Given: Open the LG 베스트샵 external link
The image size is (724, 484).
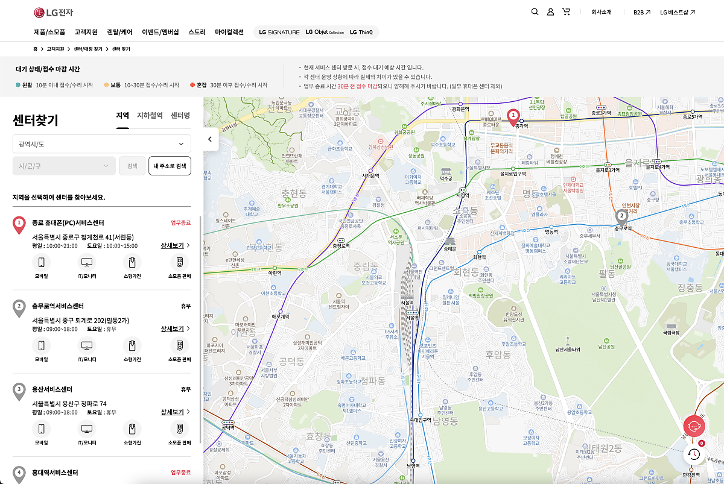Looking at the screenshot, I should coord(678,12).
